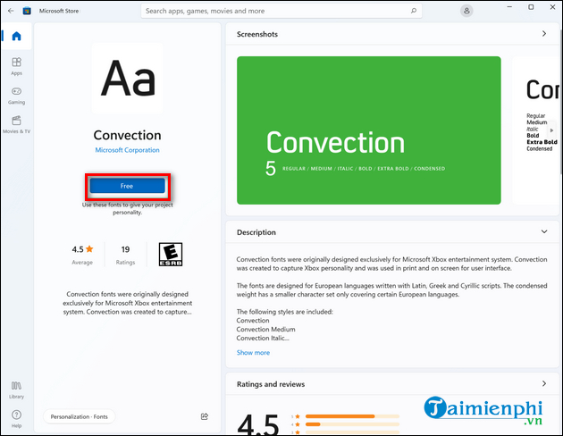Click the short description under the ratings
This screenshot has height=436, width=563.
coord(128,303)
